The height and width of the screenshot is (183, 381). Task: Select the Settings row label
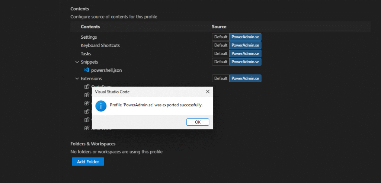pos(89,37)
